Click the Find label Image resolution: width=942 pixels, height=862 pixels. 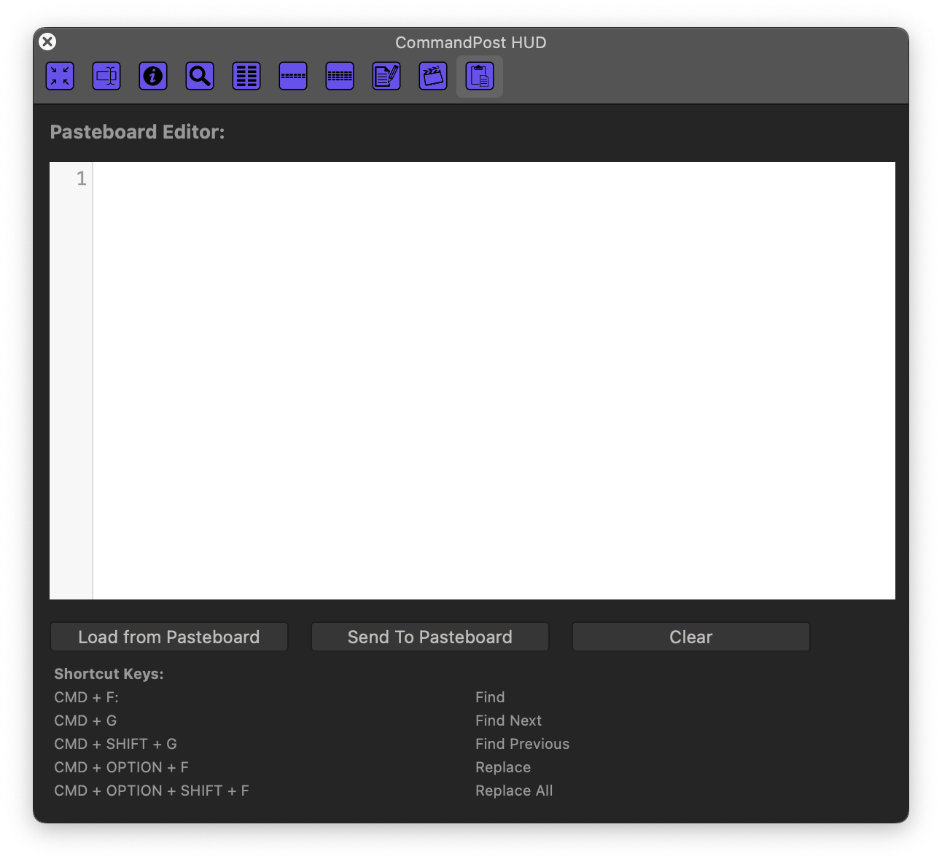click(x=490, y=697)
